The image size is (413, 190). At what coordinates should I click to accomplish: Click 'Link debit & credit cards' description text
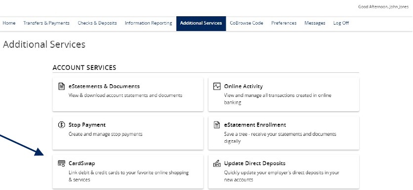tap(128, 176)
